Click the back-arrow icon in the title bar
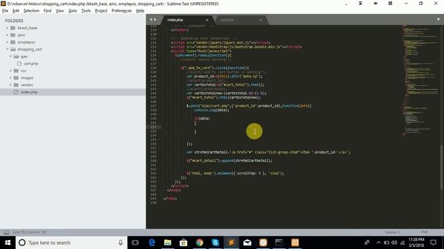 pos(375,3)
